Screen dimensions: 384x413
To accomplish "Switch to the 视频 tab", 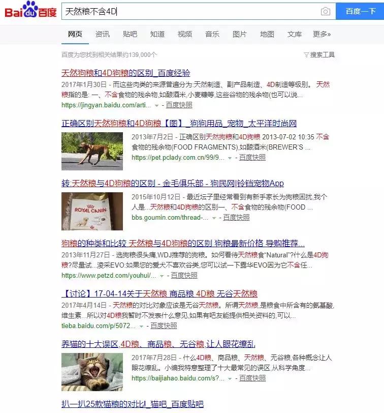I will click(185, 34).
